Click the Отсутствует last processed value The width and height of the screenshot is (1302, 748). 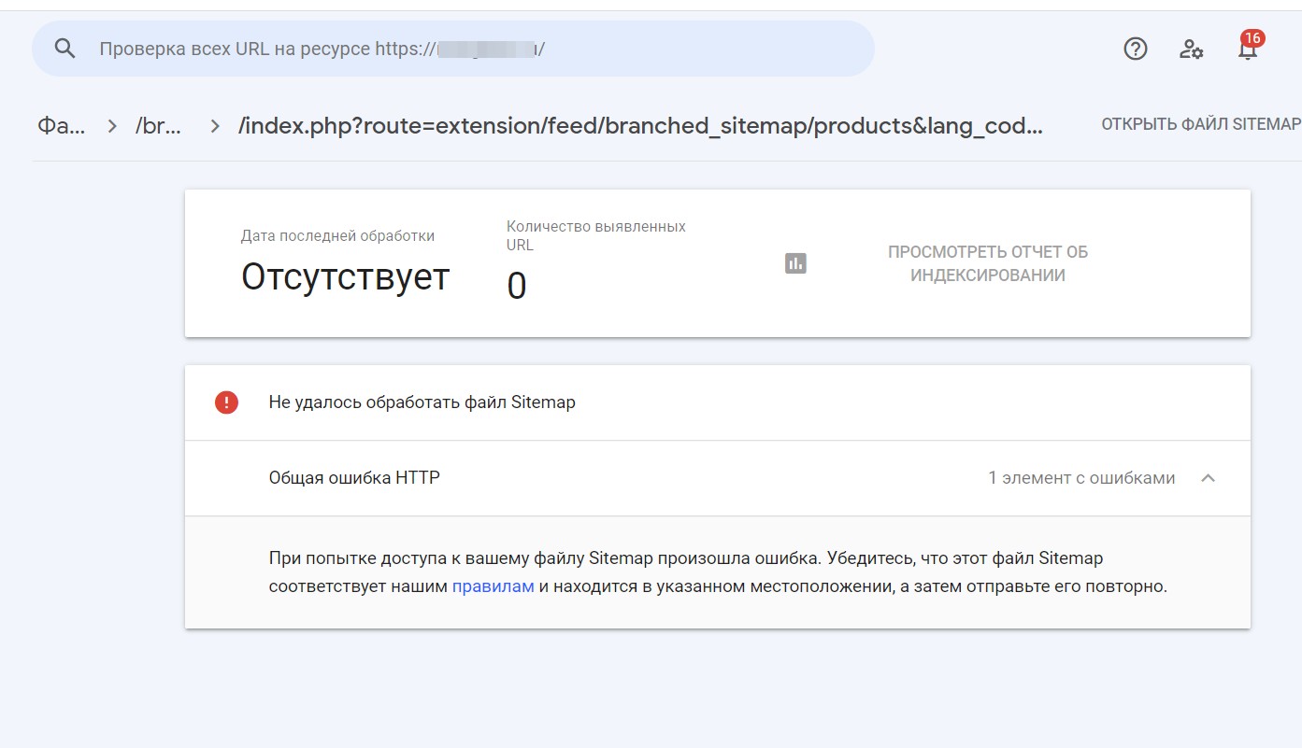345,277
